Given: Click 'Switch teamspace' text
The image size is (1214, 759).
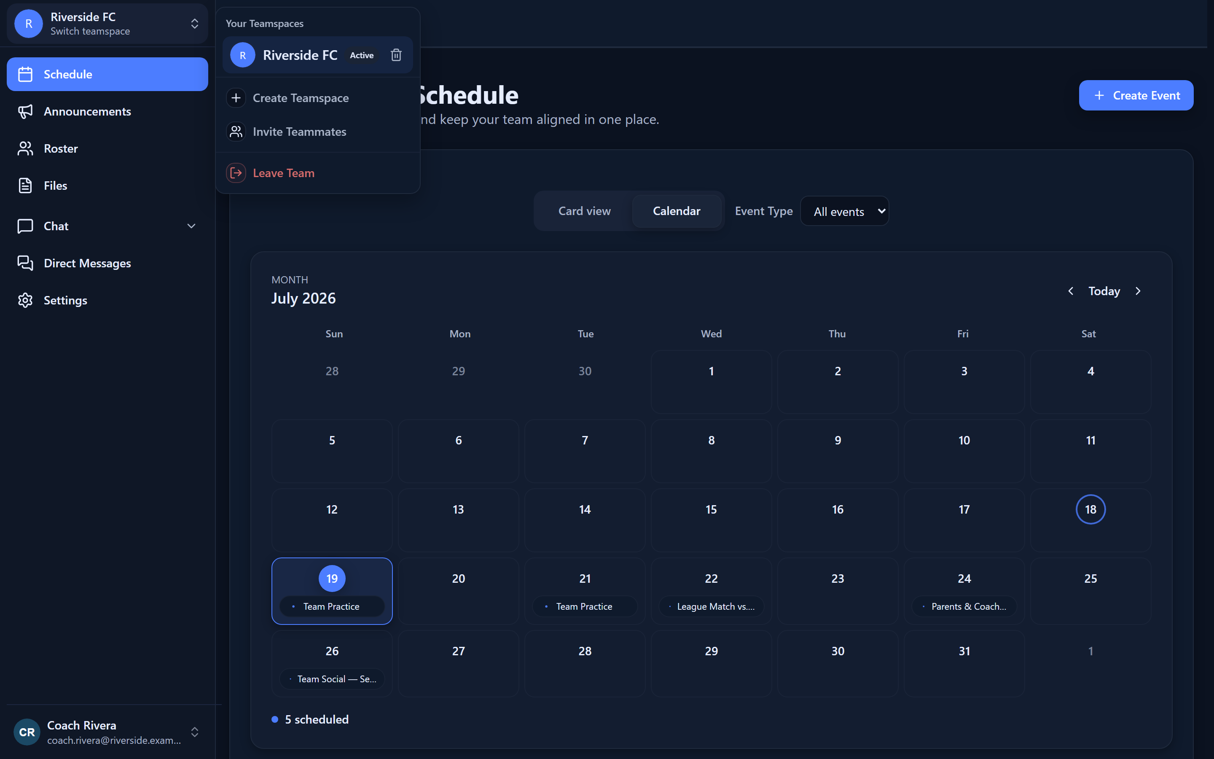Looking at the screenshot, I should point(90,31).
